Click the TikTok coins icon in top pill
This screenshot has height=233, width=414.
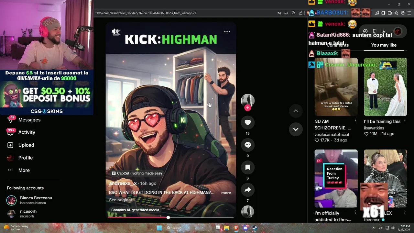point(365,31)
